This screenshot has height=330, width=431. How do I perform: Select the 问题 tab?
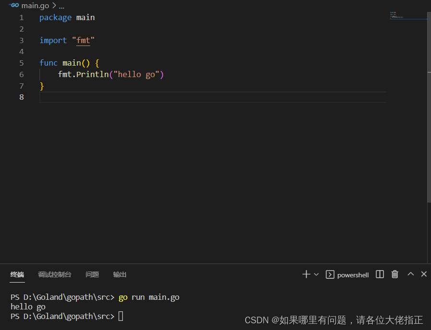click(92, 274)
